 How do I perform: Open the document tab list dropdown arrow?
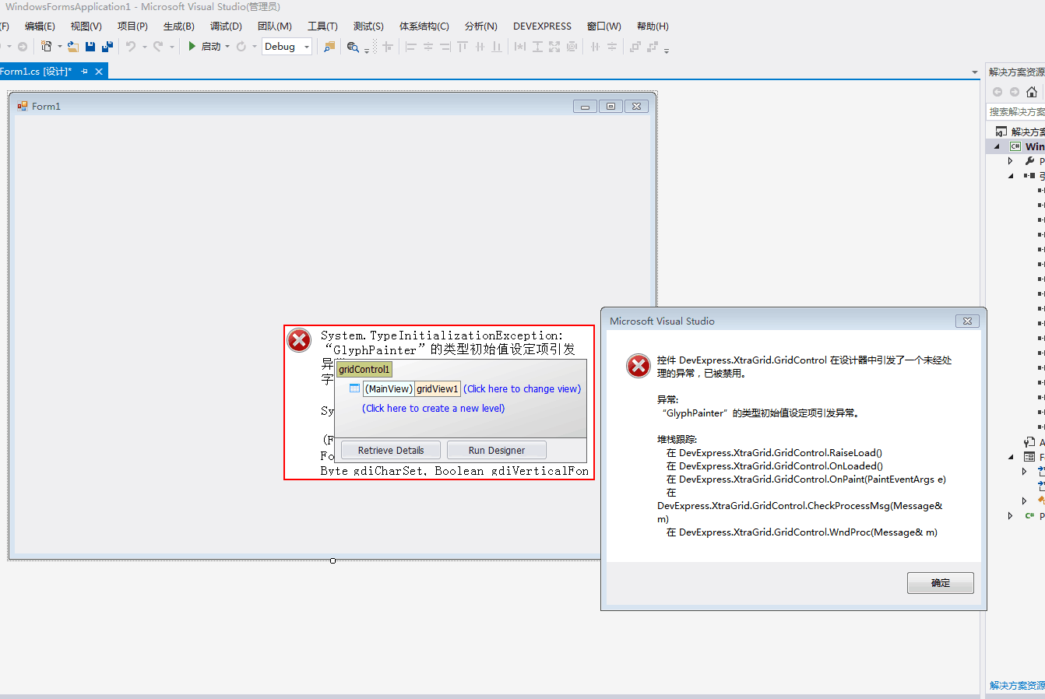point(975,72)
